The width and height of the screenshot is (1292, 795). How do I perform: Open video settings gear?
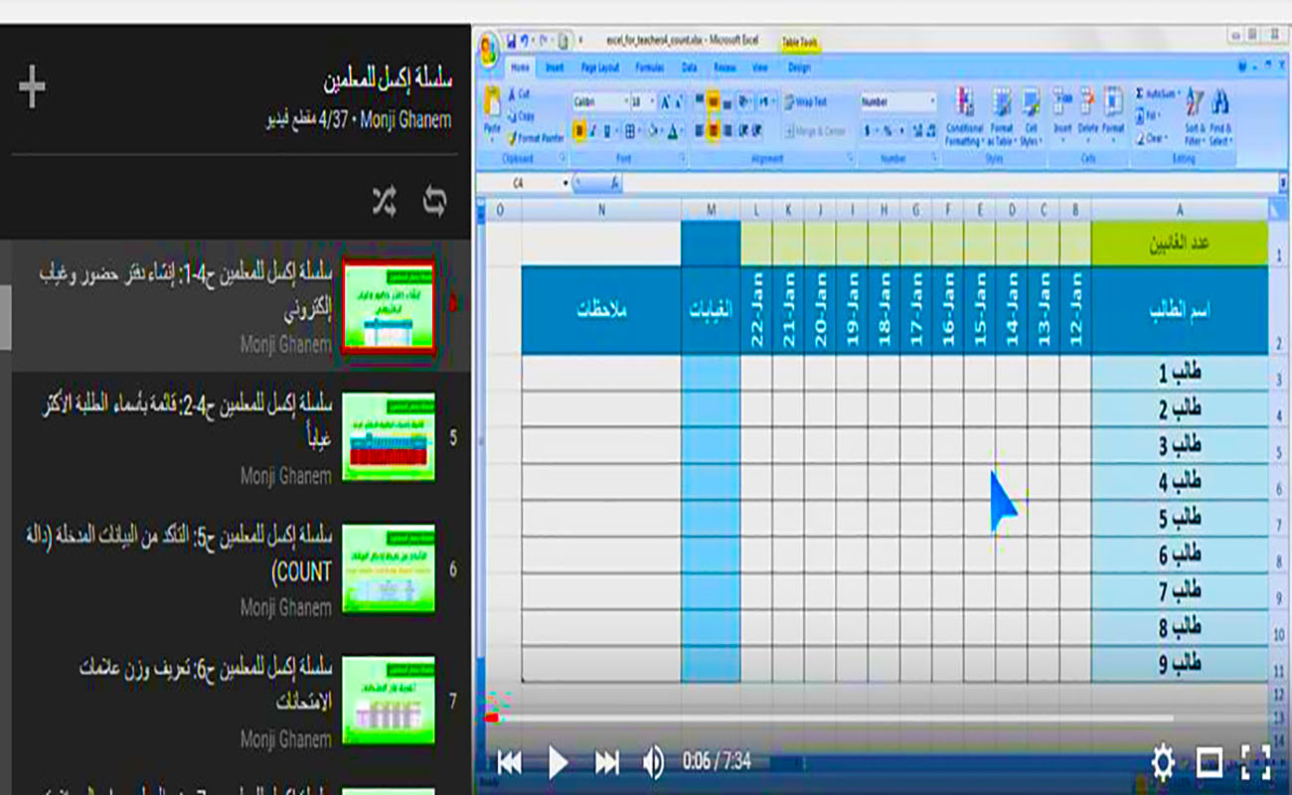pyautogui.click(x=1163, y=762)
